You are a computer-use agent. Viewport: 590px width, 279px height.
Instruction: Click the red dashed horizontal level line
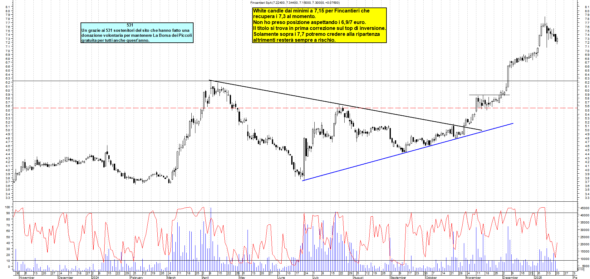pyautogui.click(x=295, y=108)
